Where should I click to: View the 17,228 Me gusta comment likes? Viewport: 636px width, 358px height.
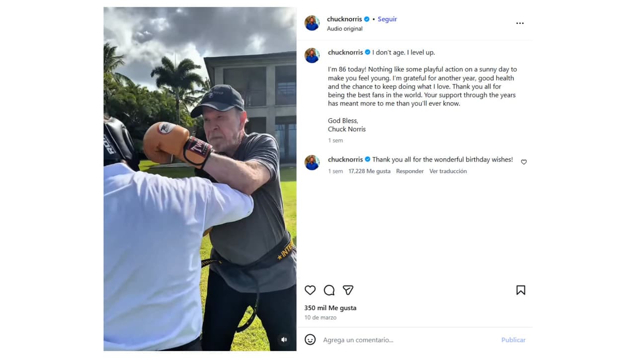[x=369, y=171]
